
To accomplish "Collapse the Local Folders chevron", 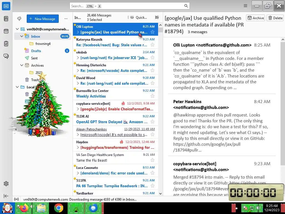I will (17, 87).
